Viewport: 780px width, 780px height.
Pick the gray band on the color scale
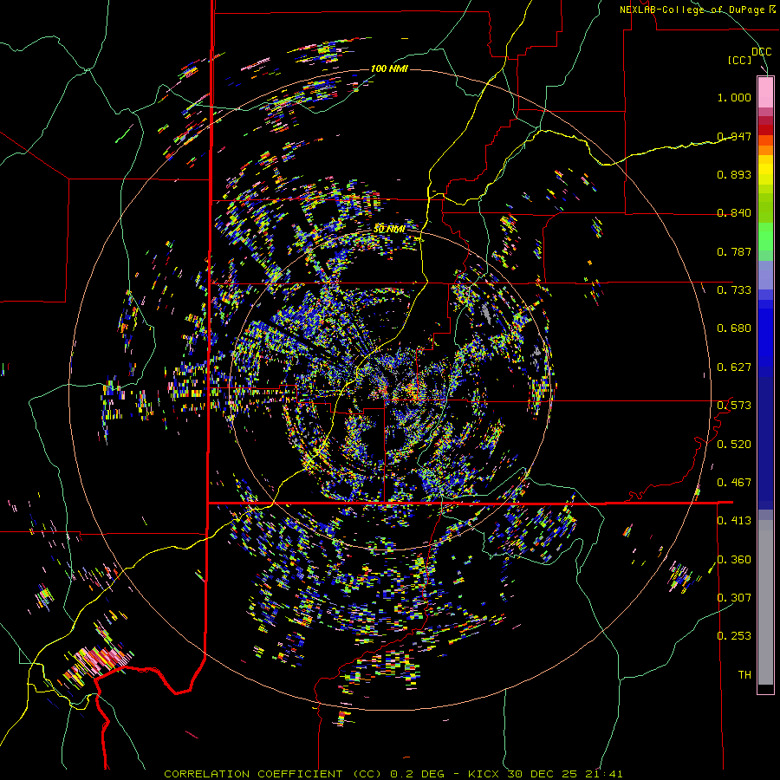[765, 602]
